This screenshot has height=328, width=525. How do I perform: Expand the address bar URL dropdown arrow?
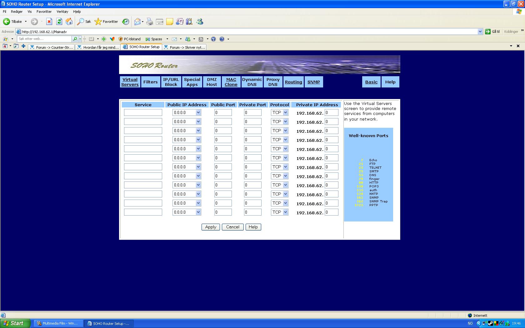tap(480, 32)
